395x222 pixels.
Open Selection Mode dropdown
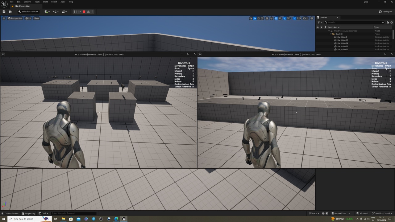click(28, 12)
